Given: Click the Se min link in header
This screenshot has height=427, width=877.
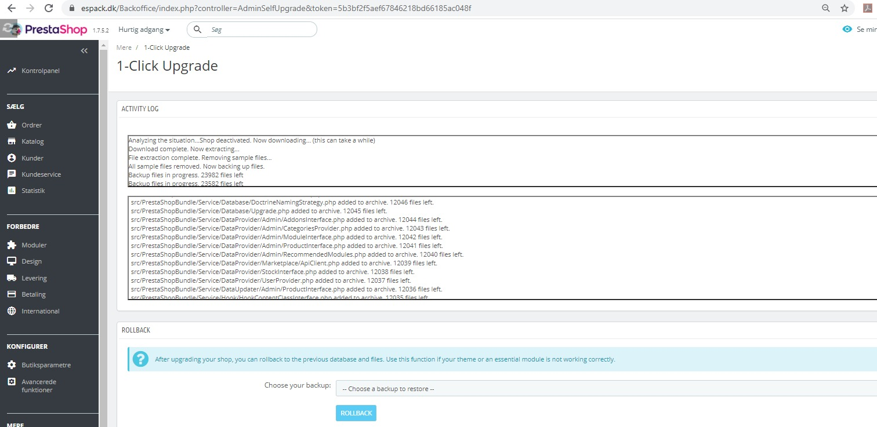Looking at the screenshot, I should coord(867,30).
